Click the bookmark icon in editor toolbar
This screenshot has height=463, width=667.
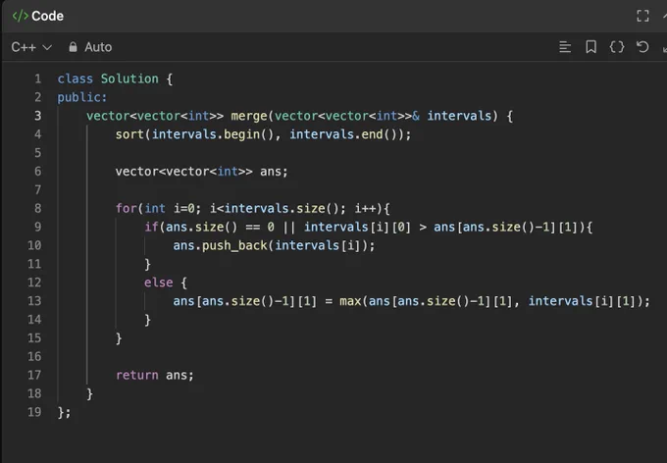(x=590, y=47)
